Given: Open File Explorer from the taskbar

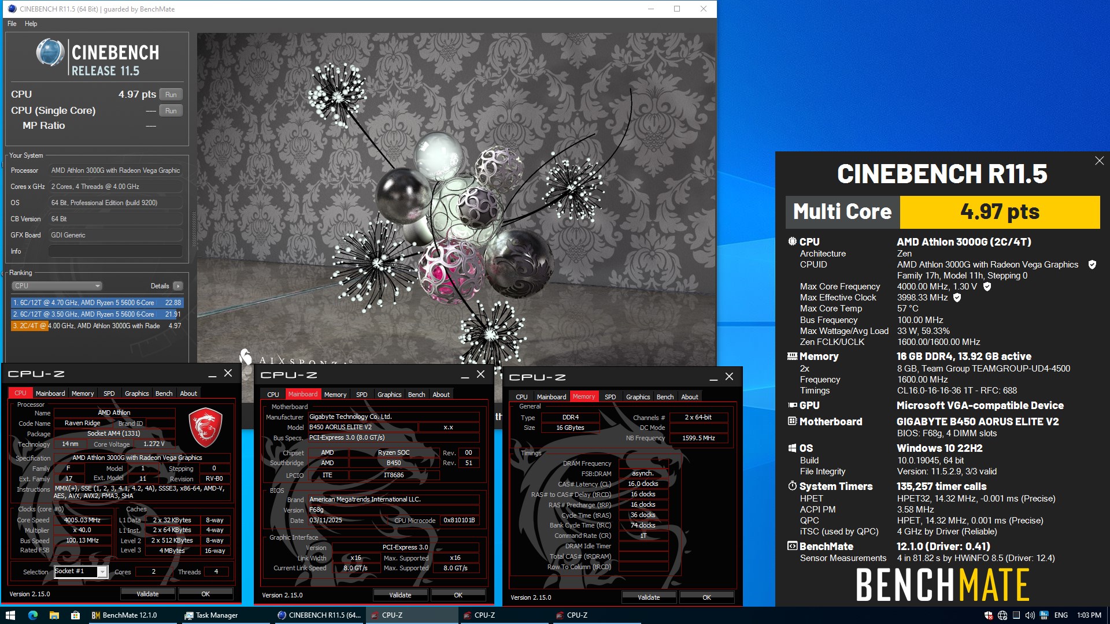Looking at the screenshot, I should [x=54, y=615].
